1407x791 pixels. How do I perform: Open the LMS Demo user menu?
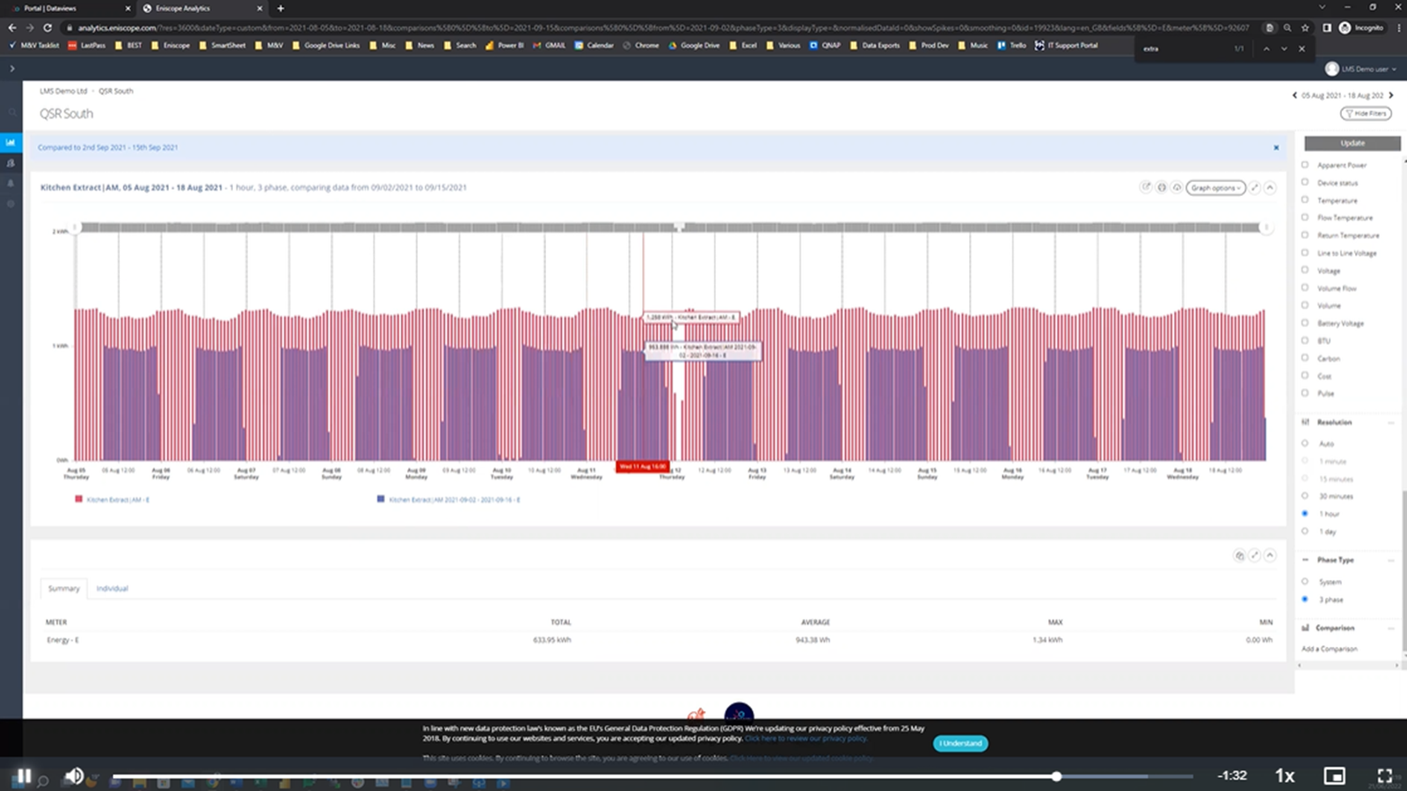click(1361, 69)
